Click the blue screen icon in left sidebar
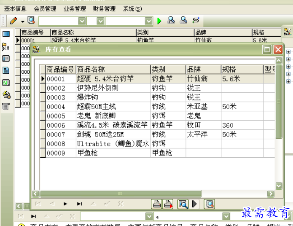The height and width of the screenshot is (226, 293). coord(6,34)
